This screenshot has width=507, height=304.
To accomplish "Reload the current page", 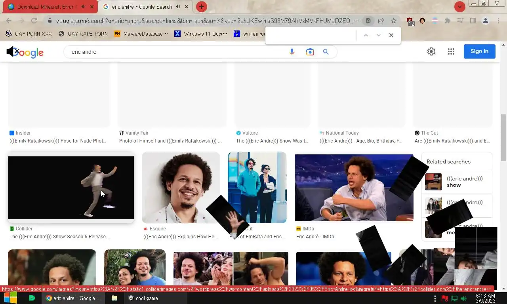I will pyautogui.click(x=34, y=21).
